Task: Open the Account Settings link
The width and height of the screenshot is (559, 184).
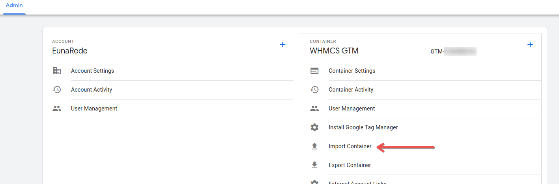Action: (x=92, y=71)
